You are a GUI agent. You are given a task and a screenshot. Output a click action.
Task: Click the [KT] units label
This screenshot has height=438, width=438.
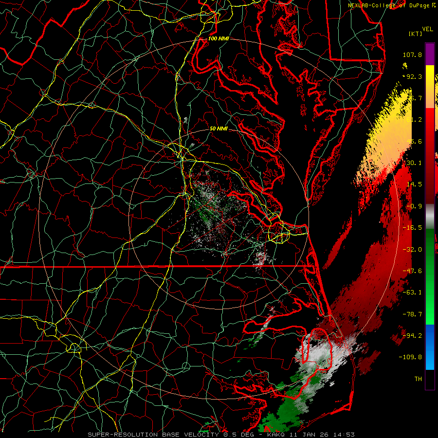416,34
